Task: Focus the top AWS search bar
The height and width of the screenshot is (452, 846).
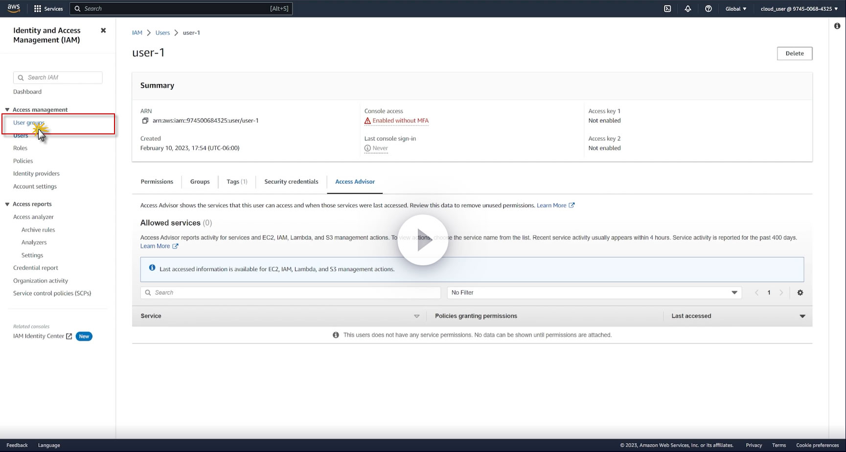Action: pyautogui.click(x=181, y=9)
